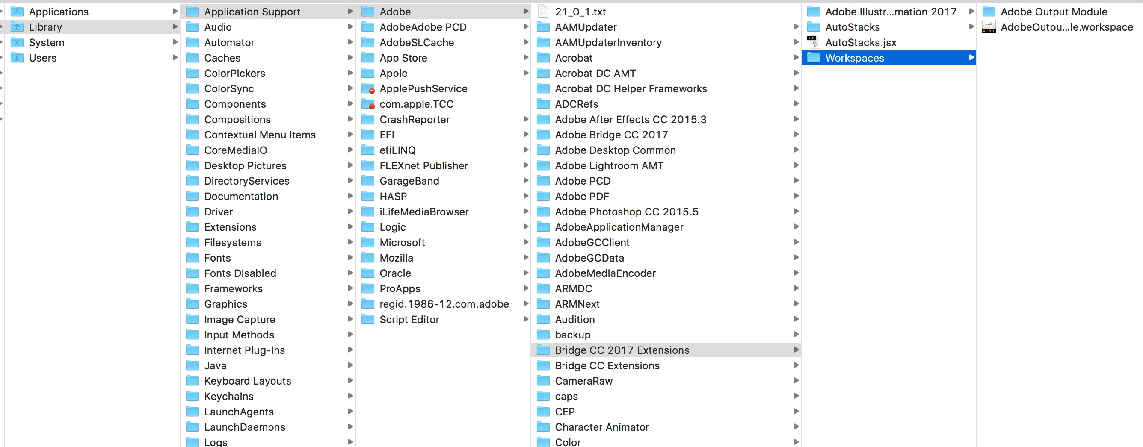
Task: Click the Bridge CC 2017 Extensions folder icon
Action: coord(543,350)
